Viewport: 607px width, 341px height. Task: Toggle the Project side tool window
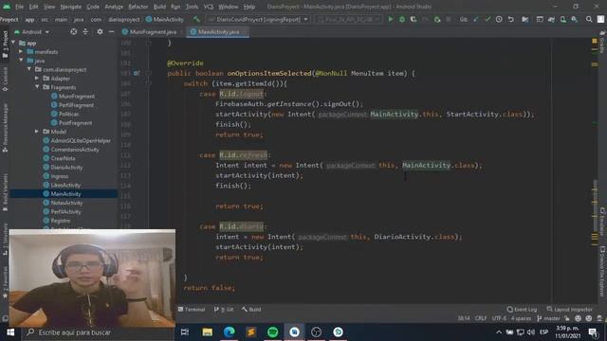pyautogui.click(x=5, y=45)
